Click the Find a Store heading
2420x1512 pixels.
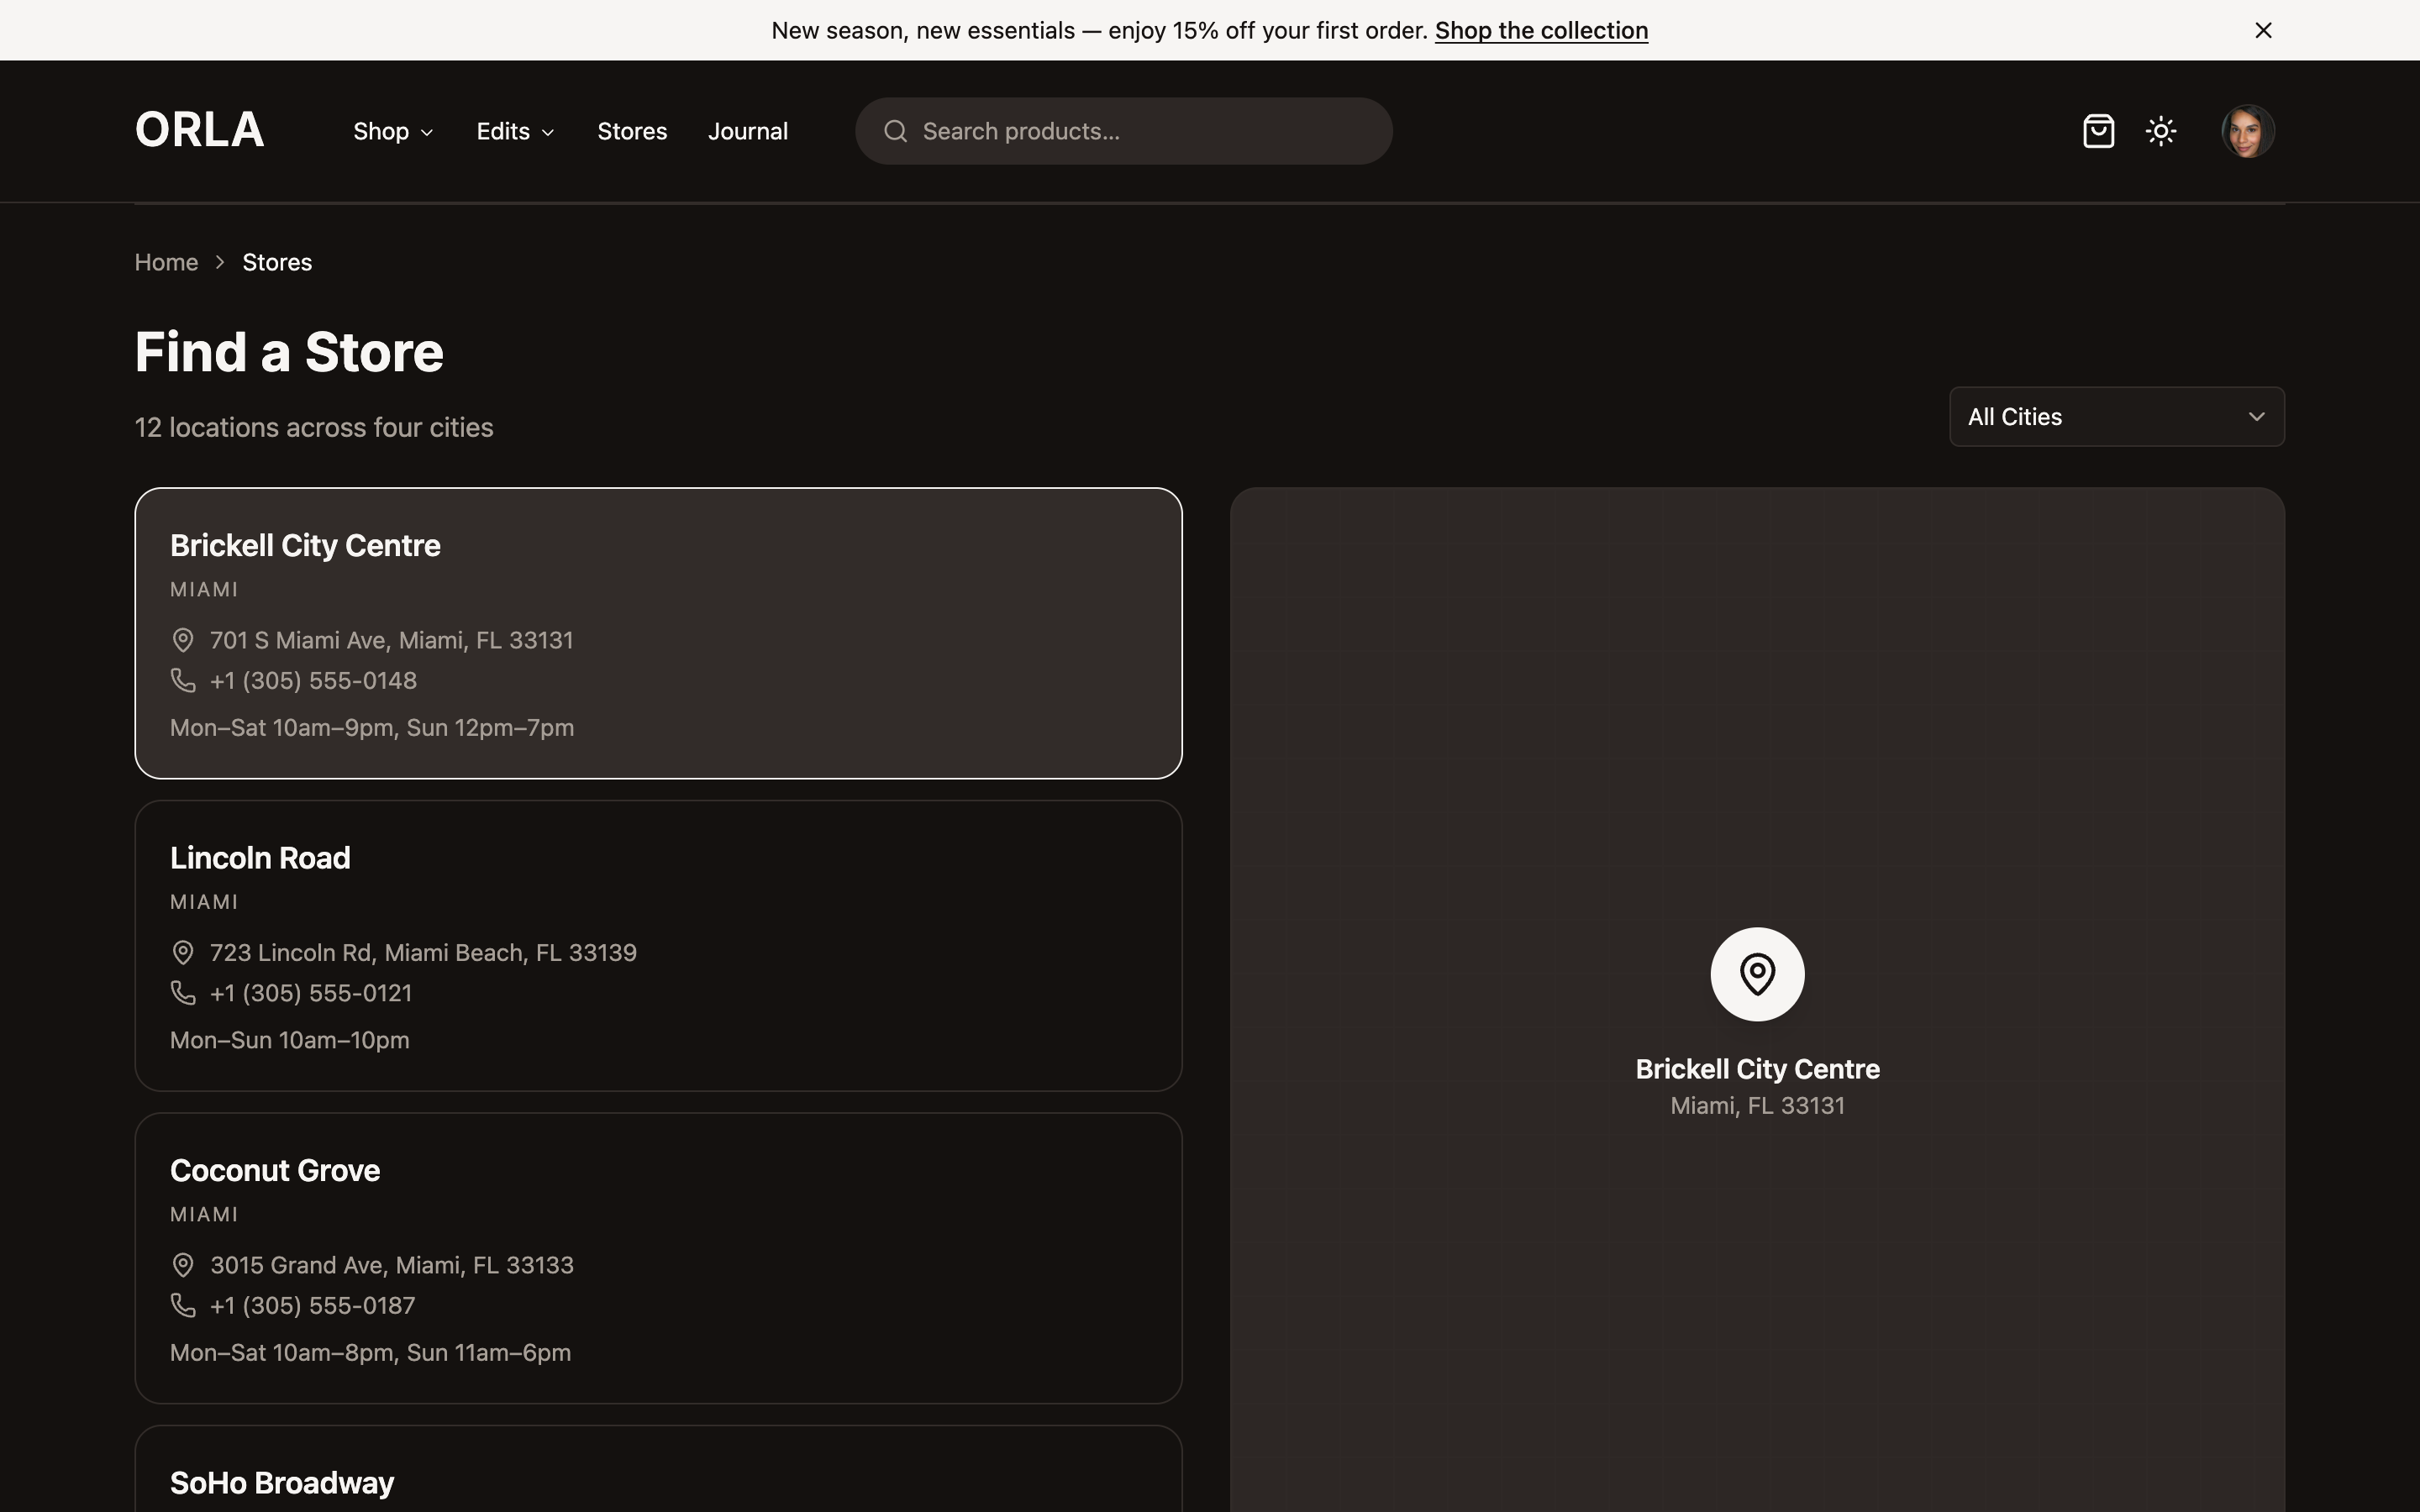289,352
